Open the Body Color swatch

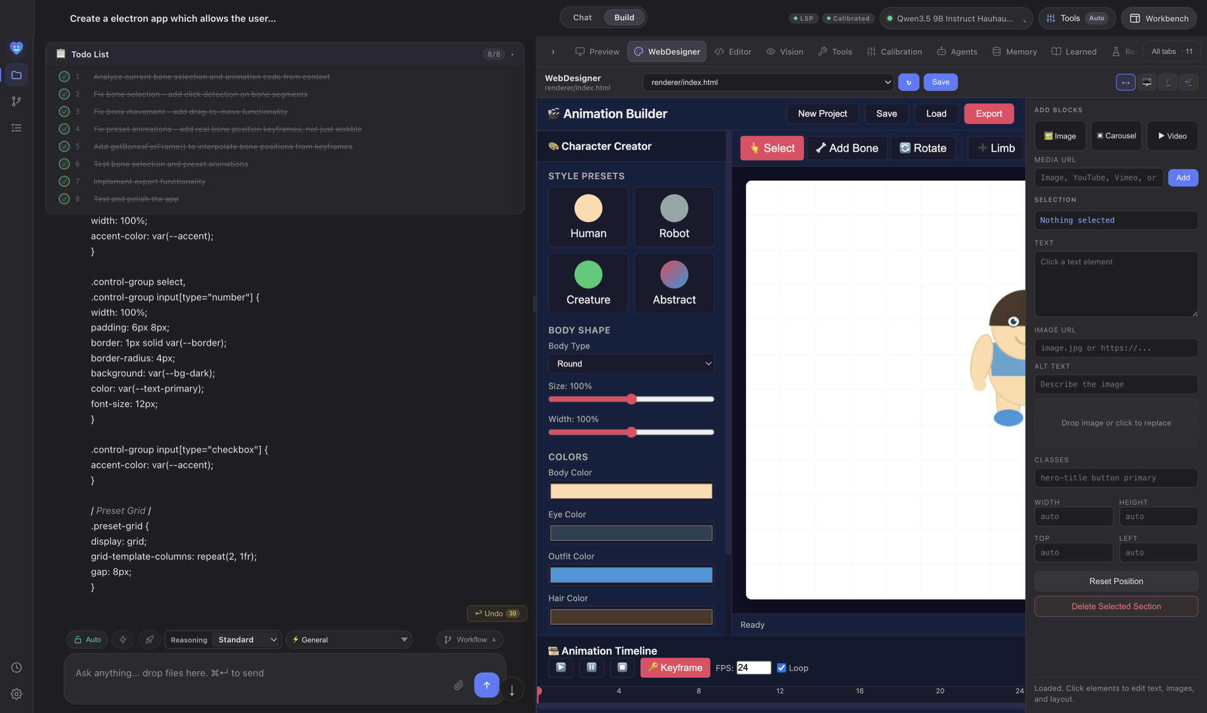click(x=631, y=491)
